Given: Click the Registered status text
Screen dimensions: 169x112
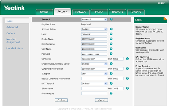Looking at the screenshot, I should click(x=86, y=24).
